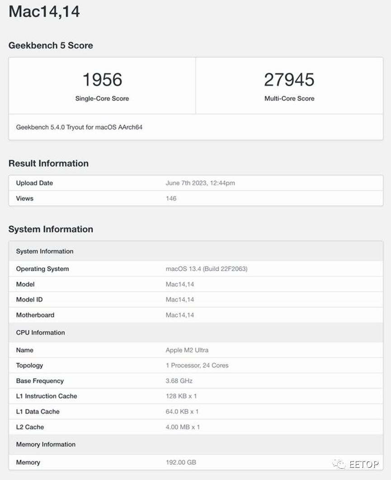
Task: Click the Upload Date row value
Action: tap(200, 183)
